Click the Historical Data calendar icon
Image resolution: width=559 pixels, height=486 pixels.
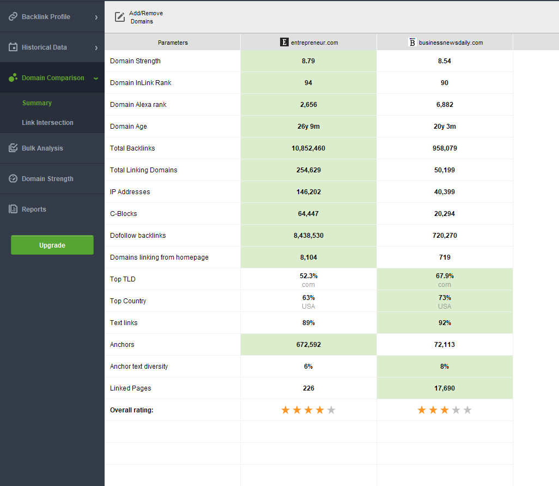pos(13,47)
